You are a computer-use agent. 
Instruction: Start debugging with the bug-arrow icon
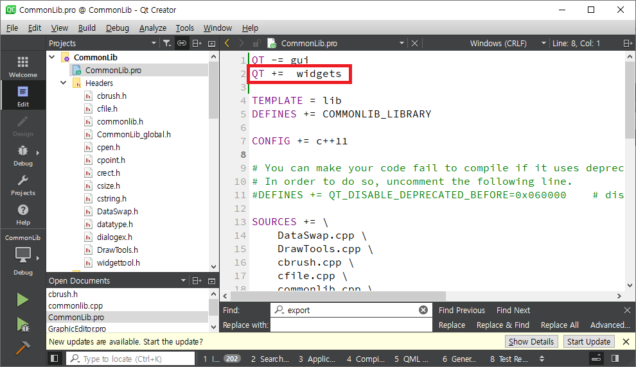tap(22, 325)
